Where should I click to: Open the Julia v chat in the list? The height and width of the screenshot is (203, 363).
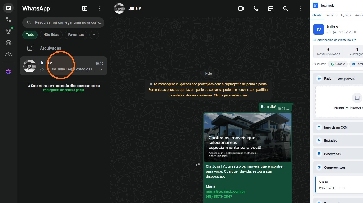[x=63, y=66]
